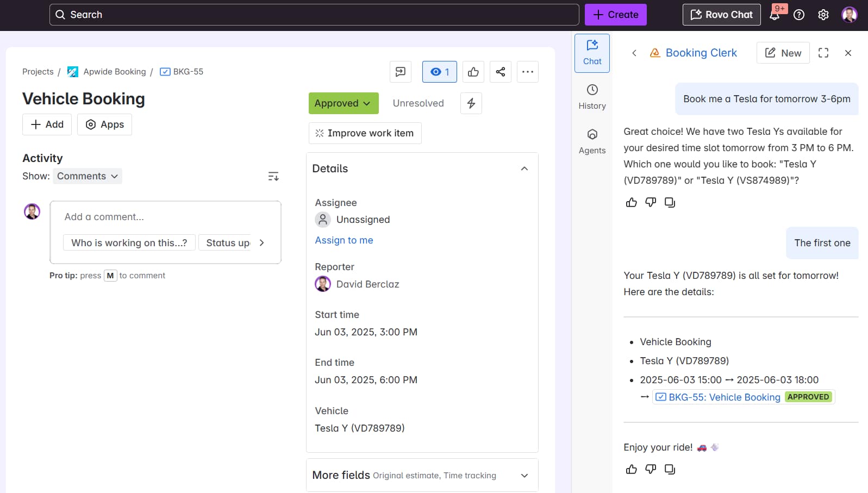Open the lightning bolt automation menu

(x=471, y=103)
